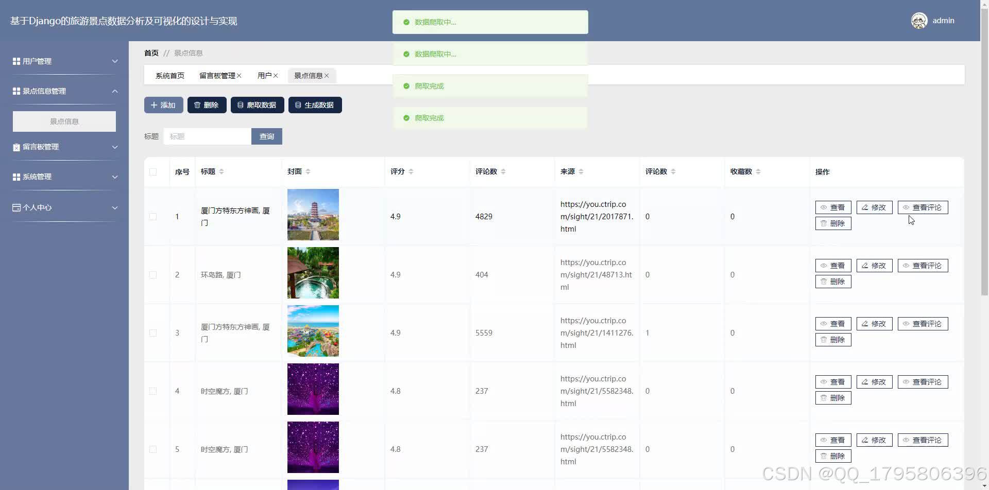Click the 查询 search button
989x490 pixels.
[267, 136]
